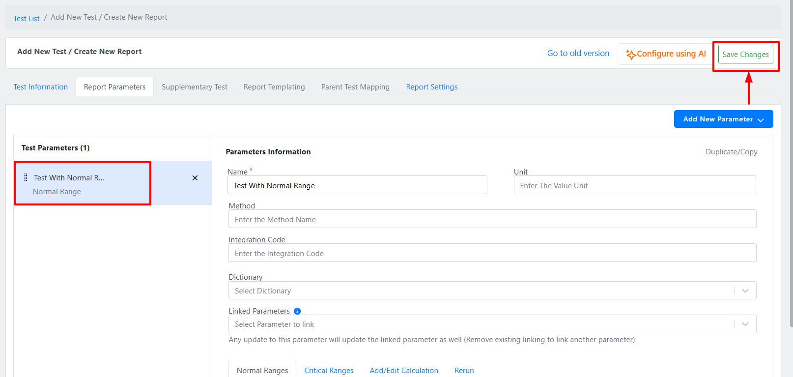Viewport: 793px width, 377px height.
Task: Open the Add/Edit Calculation tab
Action: tap(404, 371)
